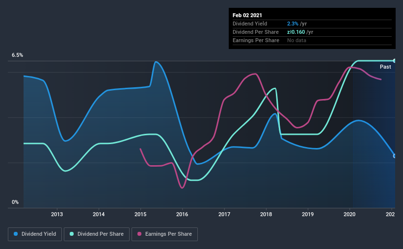The height and width of the screenshot is (249, 403).
Task: Click the zł0.160 dividend per share value
Action: pyautogui.click(x=296, y=32)
